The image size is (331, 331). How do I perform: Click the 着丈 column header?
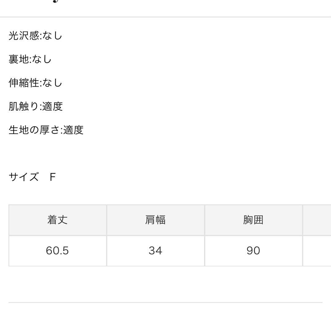[58, 220]
